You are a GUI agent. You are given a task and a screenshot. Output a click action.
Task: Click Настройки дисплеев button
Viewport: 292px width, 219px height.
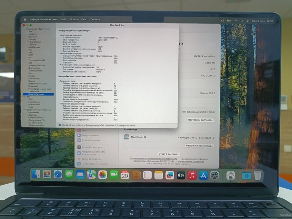click(x=200, y=120)
